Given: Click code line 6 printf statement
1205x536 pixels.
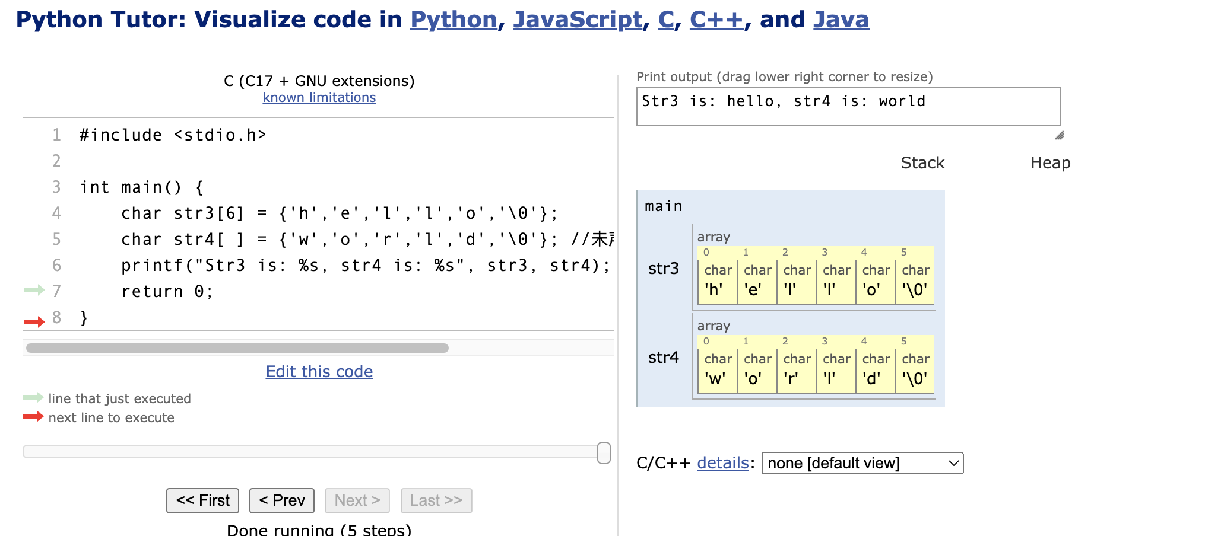Looking at the screenshot, I should point(366,266).
